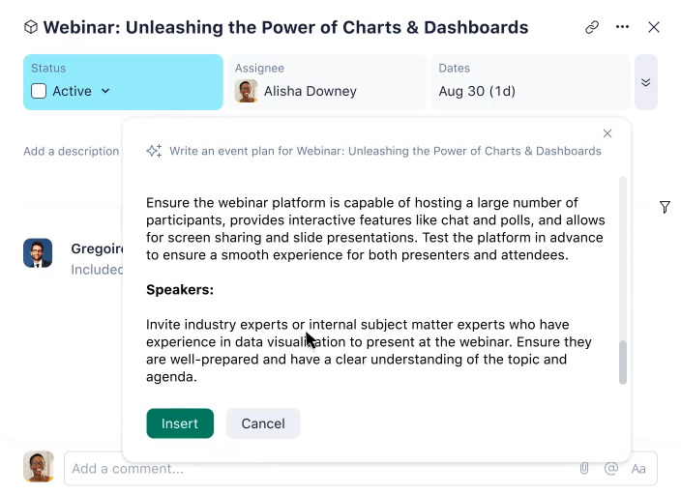Open the Assignee field Alisha Downey
The height and width of the screenshot is (495, 681).
[327, 82]
